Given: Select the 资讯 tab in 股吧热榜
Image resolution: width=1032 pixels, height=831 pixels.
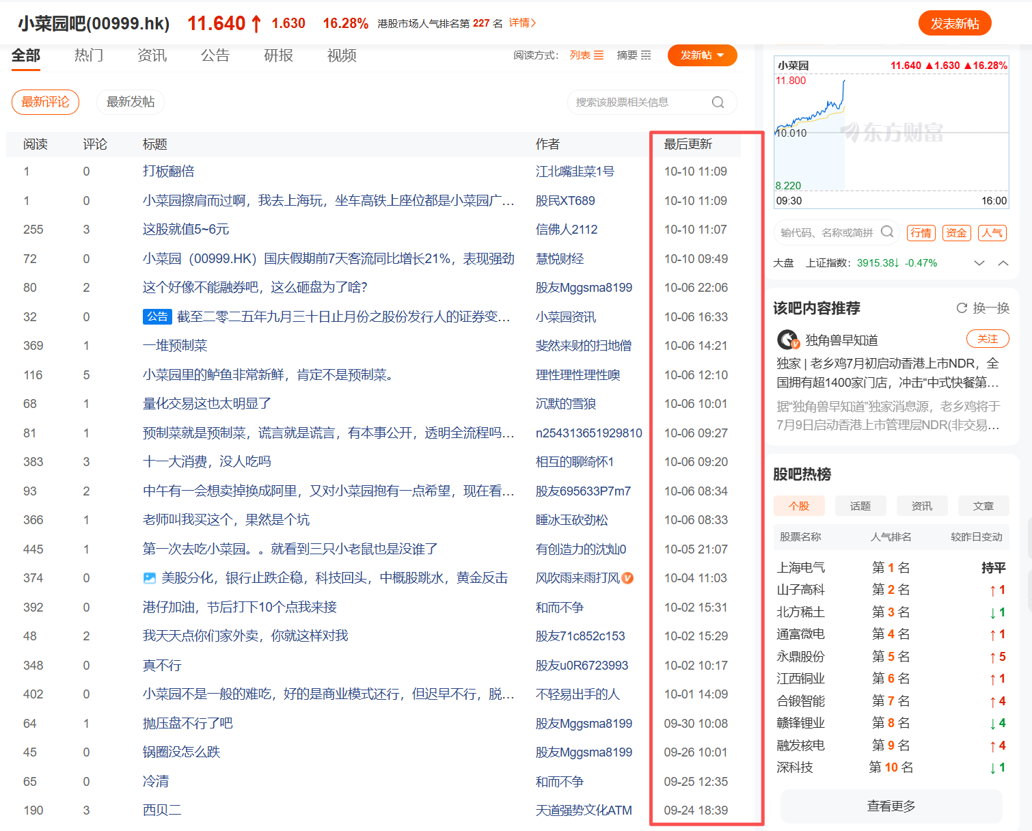Looking at the screenshot, I should pos(922,506).
